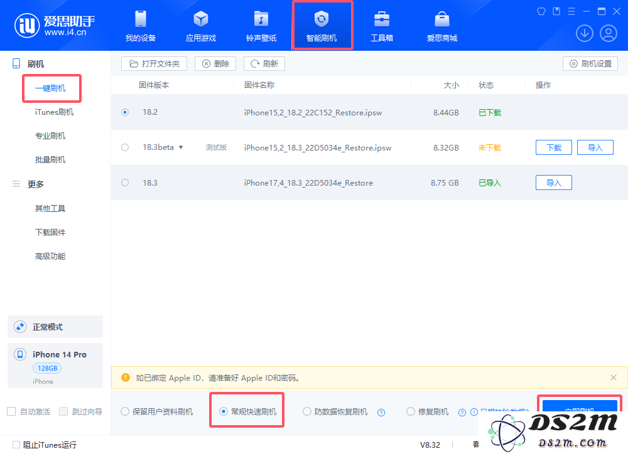Select iTunes刷机 in the sidebar
Viewport: 628px width, 454px height.
pos(55,112)
